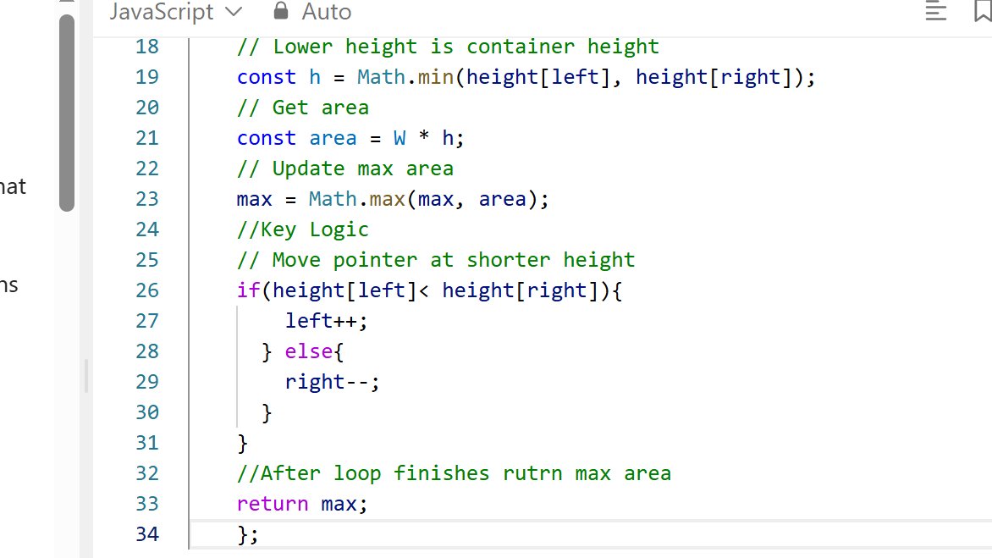992x558 pixels.
Task: Click comment '// Update max area'
Action: [344, 169]
